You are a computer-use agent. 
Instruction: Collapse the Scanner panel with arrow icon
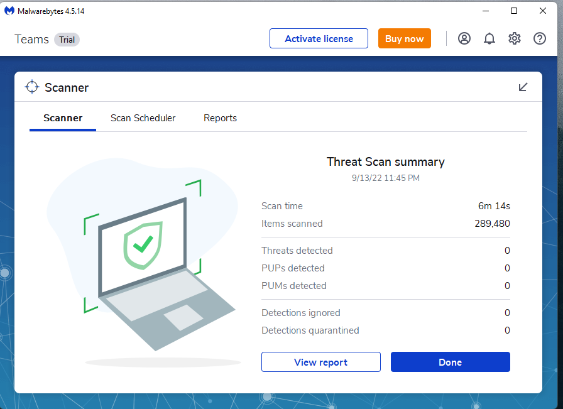pos(523,87)
